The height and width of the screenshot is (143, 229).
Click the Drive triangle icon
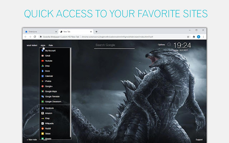43,66
